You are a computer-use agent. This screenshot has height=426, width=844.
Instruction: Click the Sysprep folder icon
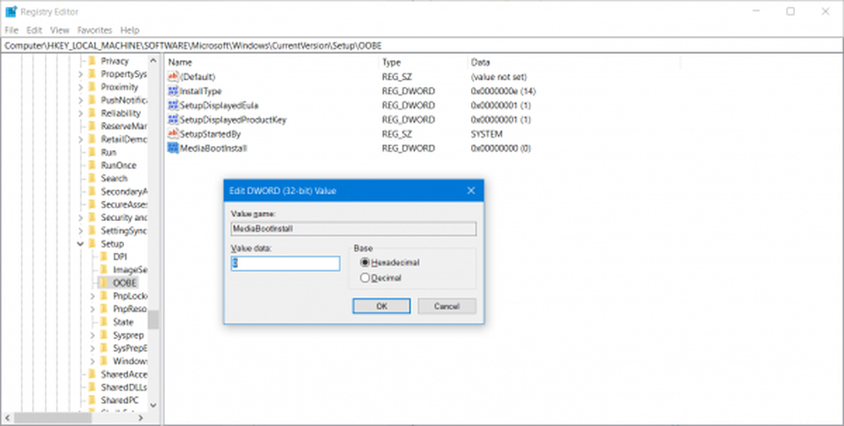point(105,335)
